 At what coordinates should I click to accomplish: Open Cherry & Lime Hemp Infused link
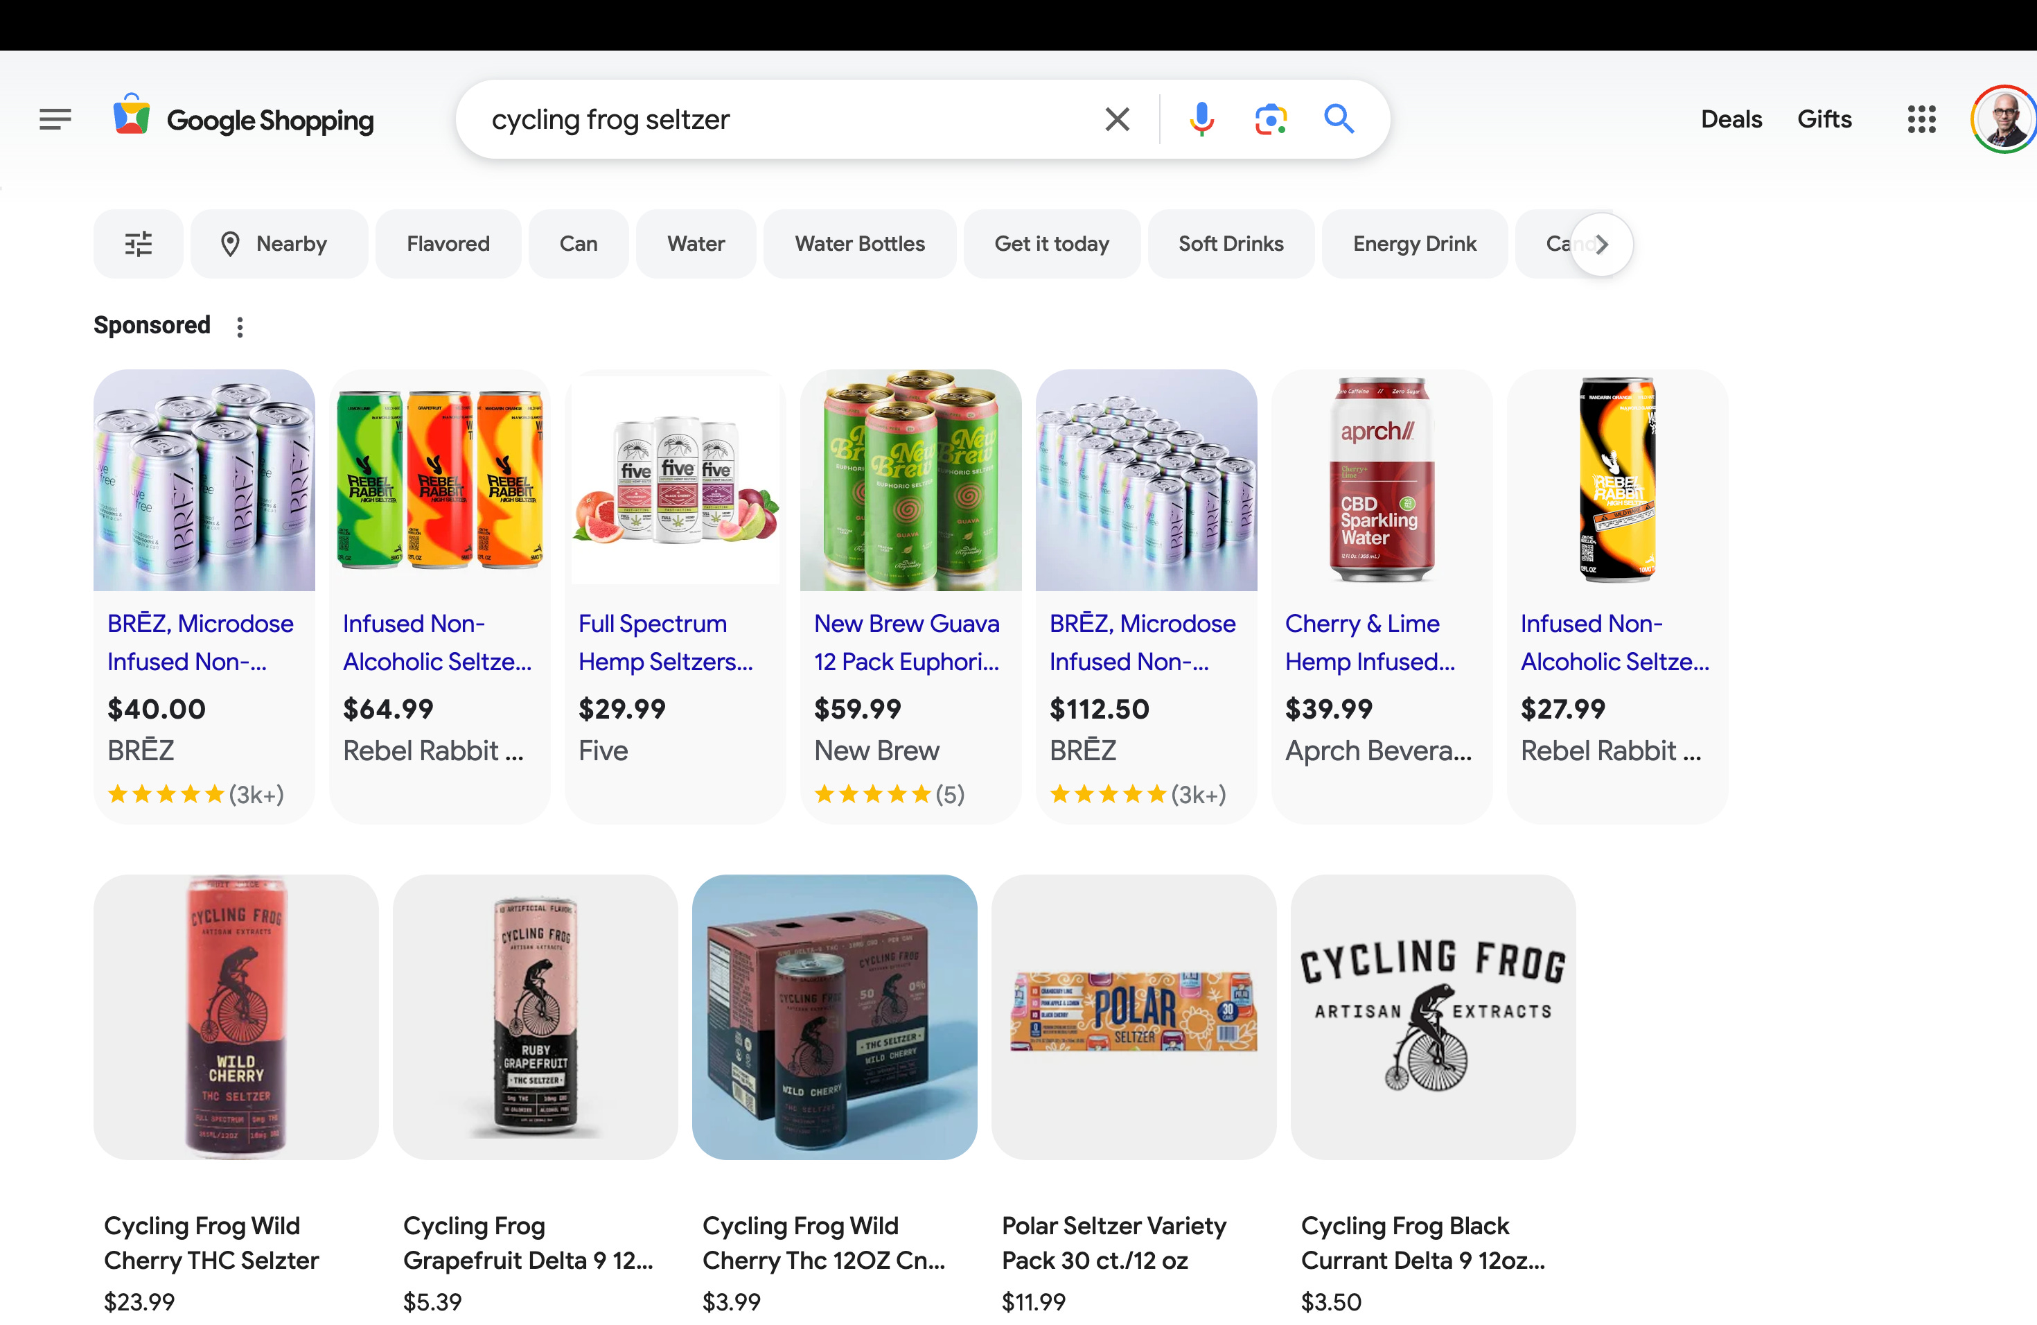(1368, 642)
